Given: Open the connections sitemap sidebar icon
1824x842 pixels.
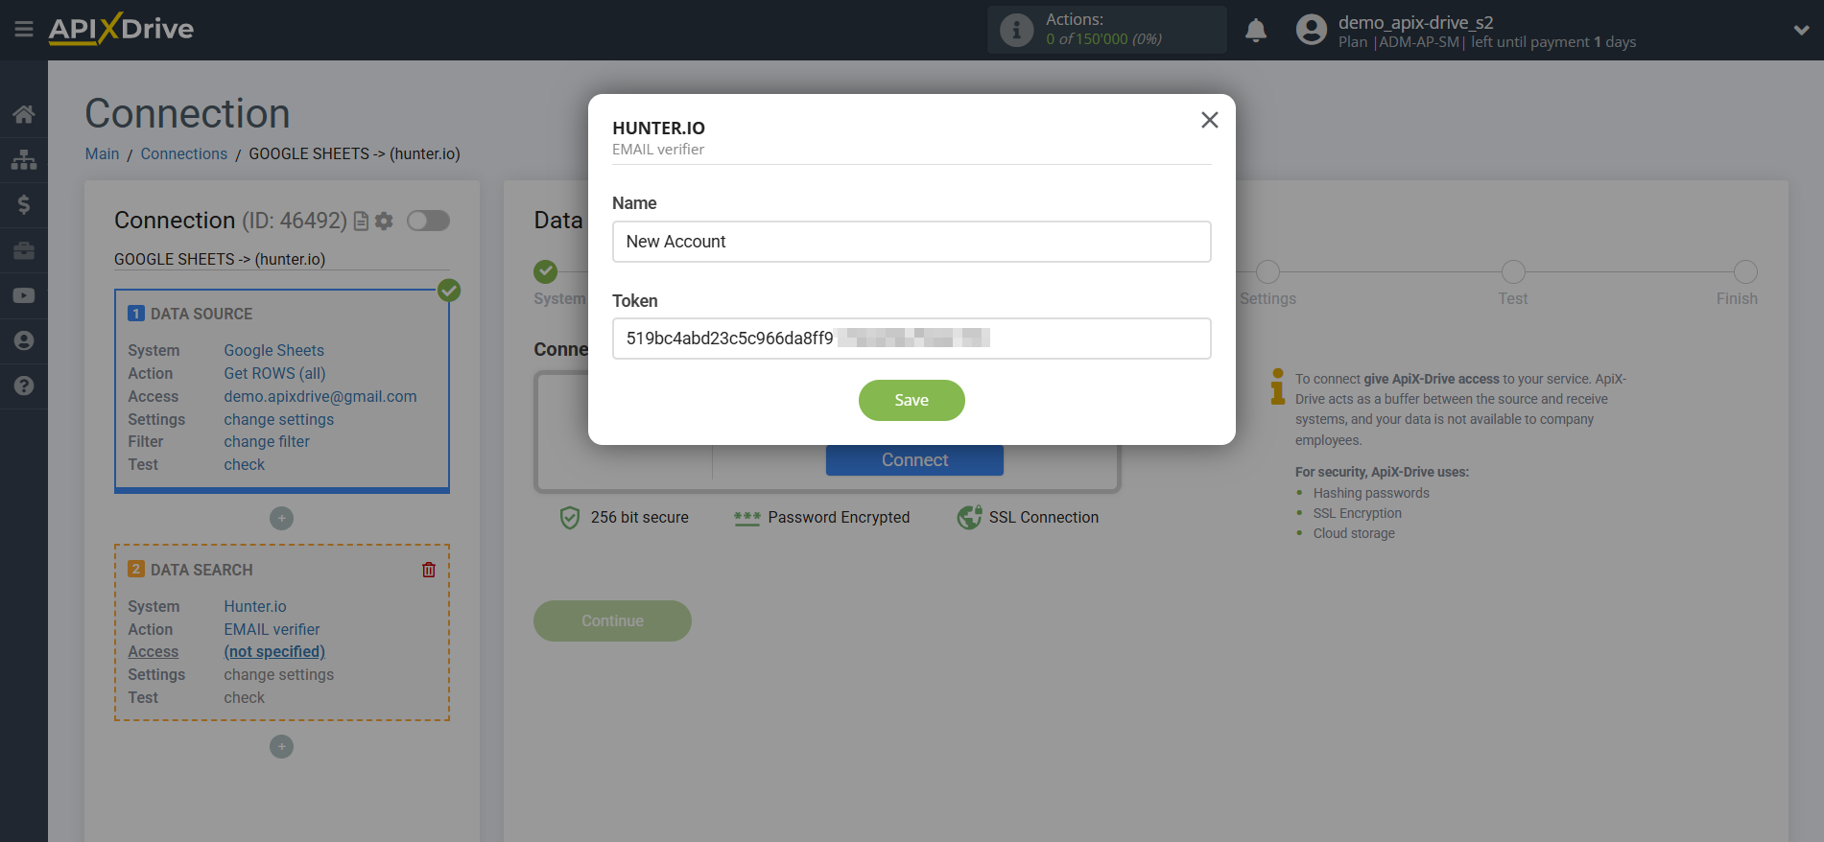Looking at the screenshot, I should 24,159.
